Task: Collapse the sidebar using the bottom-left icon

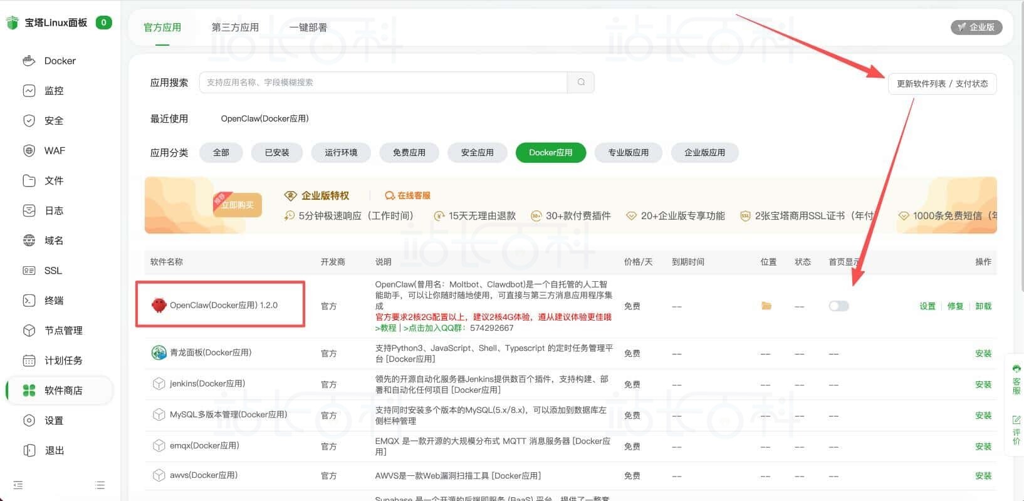Action: tap(18, 485)
